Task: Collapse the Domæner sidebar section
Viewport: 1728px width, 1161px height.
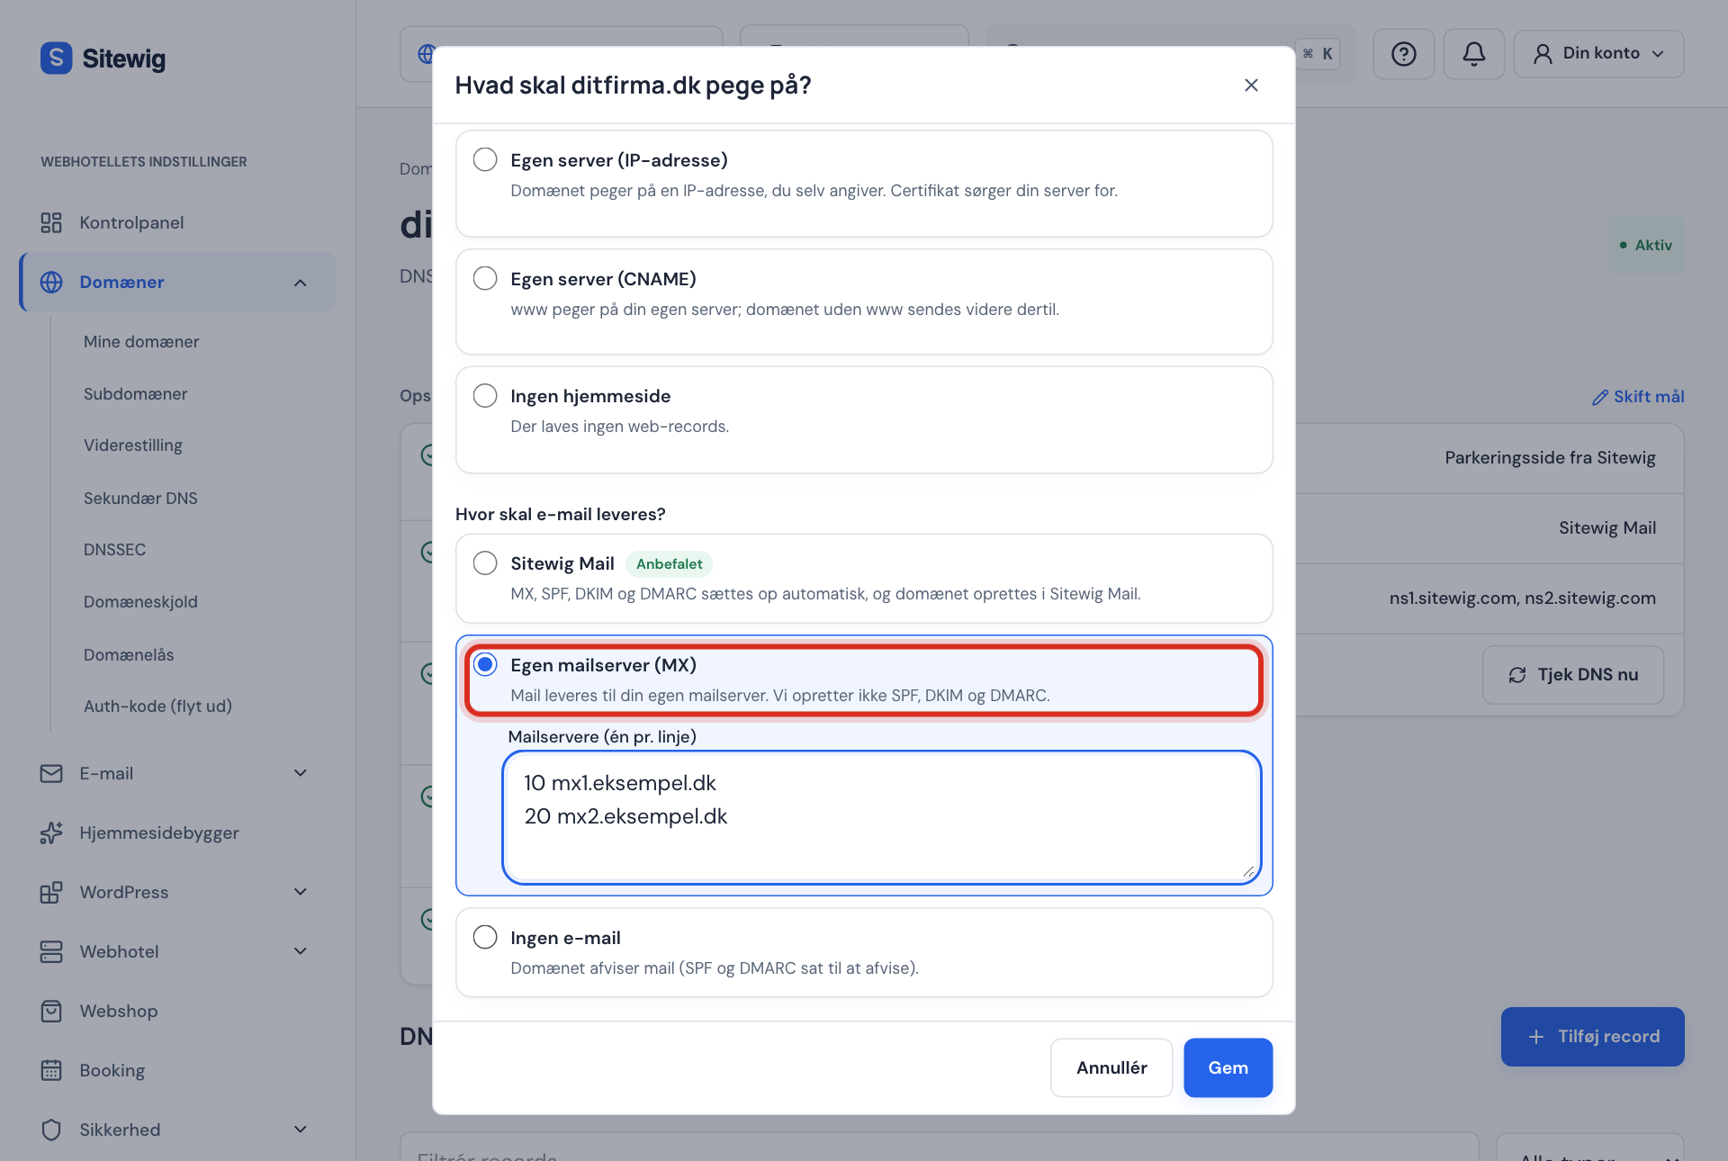Action: (301, 283)
